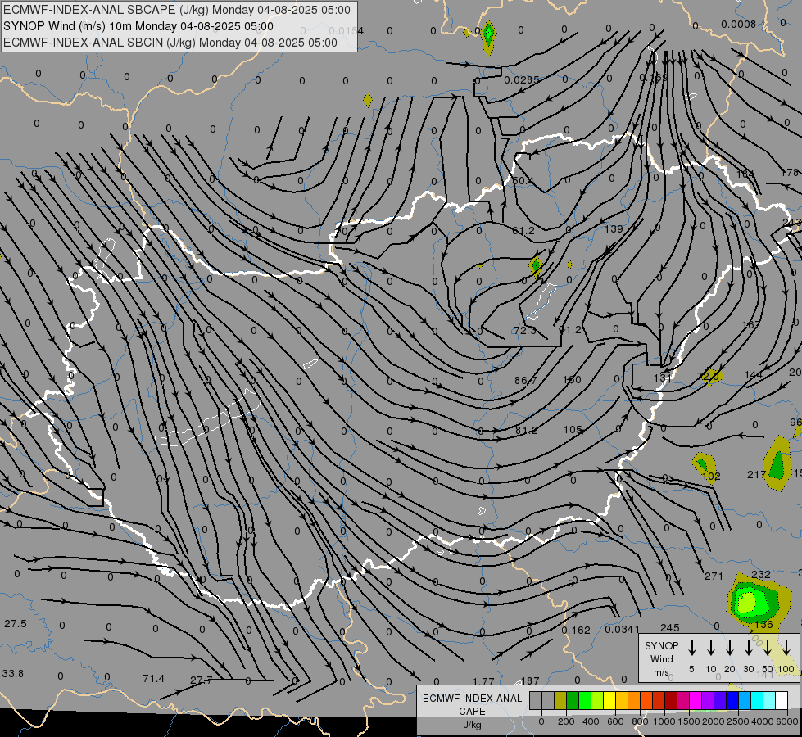Click the legend tick label 2500

click(737, 721)
